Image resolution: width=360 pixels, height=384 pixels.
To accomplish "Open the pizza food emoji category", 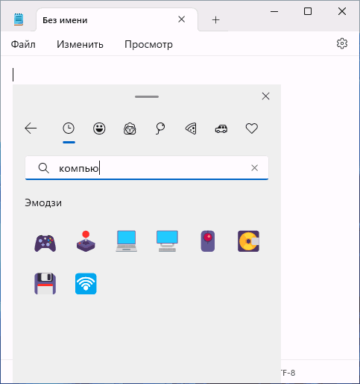I will click(191, 128).
